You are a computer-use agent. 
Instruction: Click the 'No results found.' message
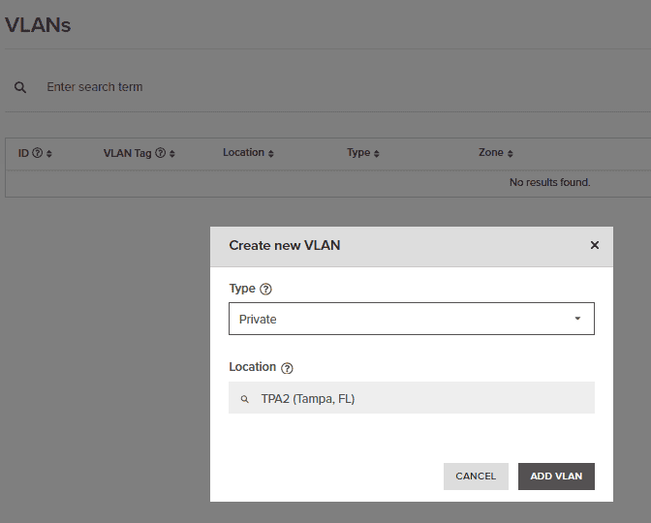549,182
